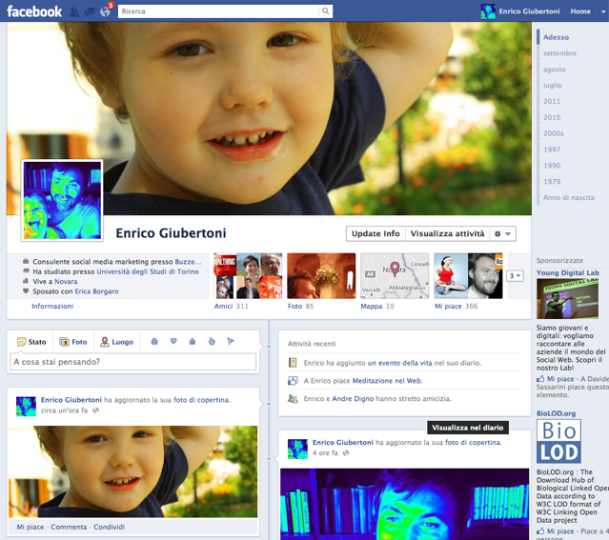Click the health and wellness life event icon
609x540 pixels.
pos(212,341)
